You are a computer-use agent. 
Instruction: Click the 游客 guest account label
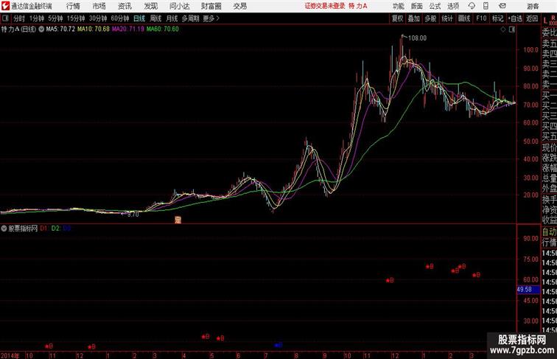533,6
